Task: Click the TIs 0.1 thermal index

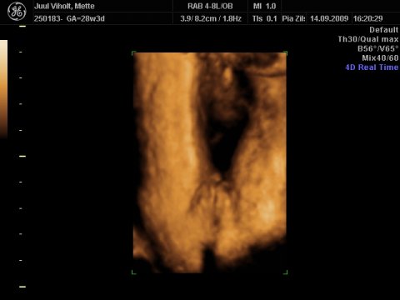Action: coord(264,18)
